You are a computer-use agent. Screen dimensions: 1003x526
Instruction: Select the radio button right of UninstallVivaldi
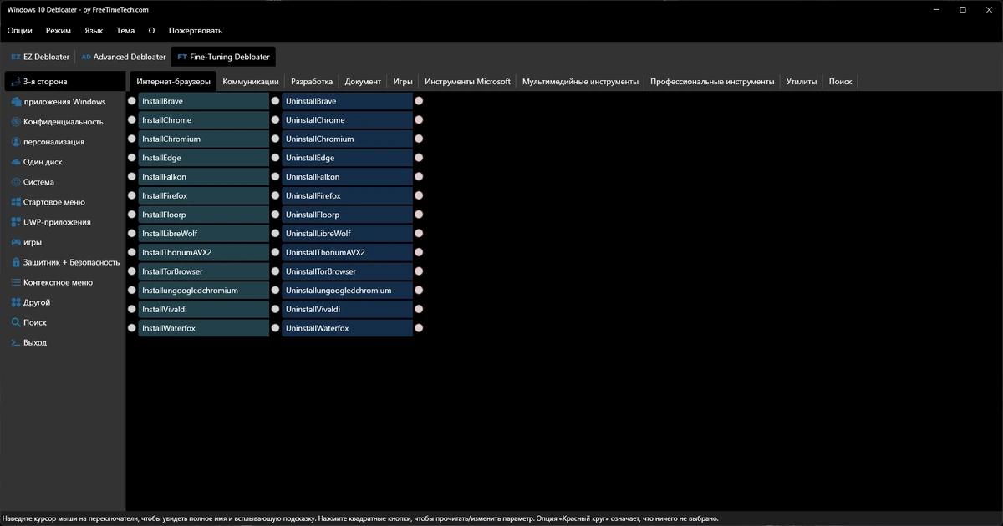click(419, 309)
